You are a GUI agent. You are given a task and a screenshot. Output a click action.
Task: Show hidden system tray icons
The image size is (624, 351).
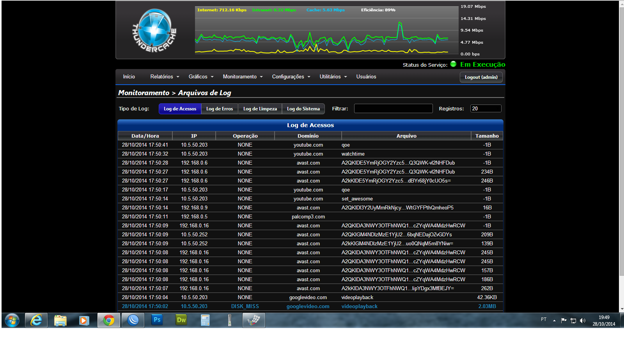point(554,321)
